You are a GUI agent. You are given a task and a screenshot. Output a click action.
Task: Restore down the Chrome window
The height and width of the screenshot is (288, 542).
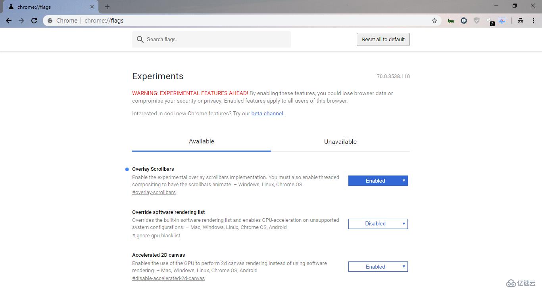click(515, 6)
